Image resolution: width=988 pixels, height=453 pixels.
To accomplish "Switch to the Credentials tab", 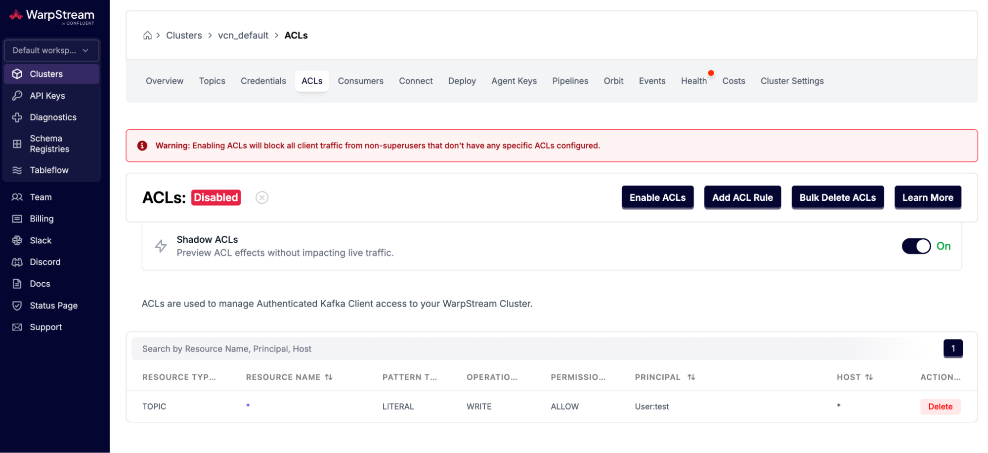I will click(263, 81).
